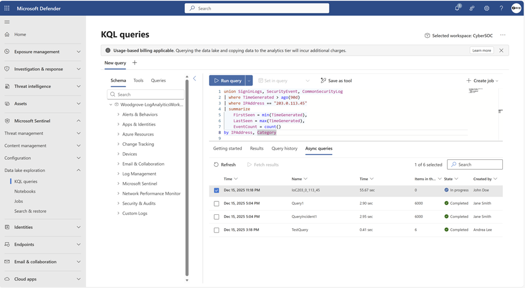Image resolution: width=525 pixels, height=288 pixels.
Task: Click Save as tool button
Action: (x=336, y=81)
